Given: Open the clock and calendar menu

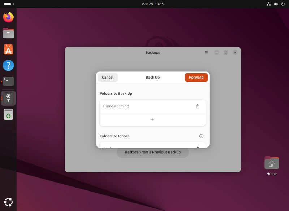Looking at the screenshot, I should coord(152,4).
